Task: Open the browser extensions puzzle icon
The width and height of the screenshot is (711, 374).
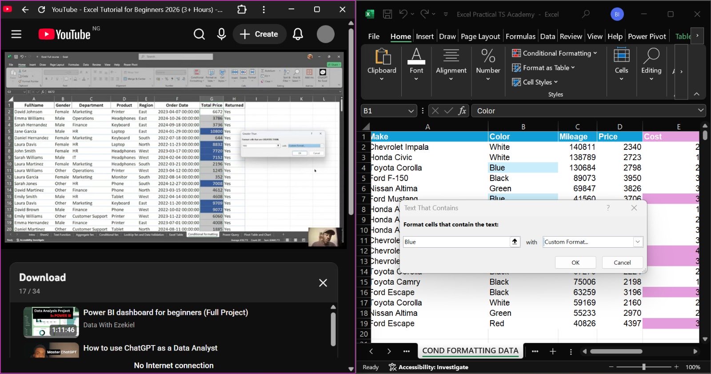Action: pyautogui.click(x=242, y=9)
